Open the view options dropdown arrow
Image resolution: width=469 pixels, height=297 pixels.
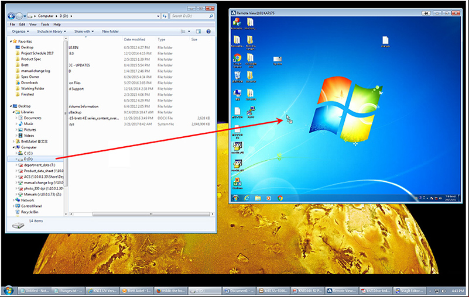[x=189, y=32]
